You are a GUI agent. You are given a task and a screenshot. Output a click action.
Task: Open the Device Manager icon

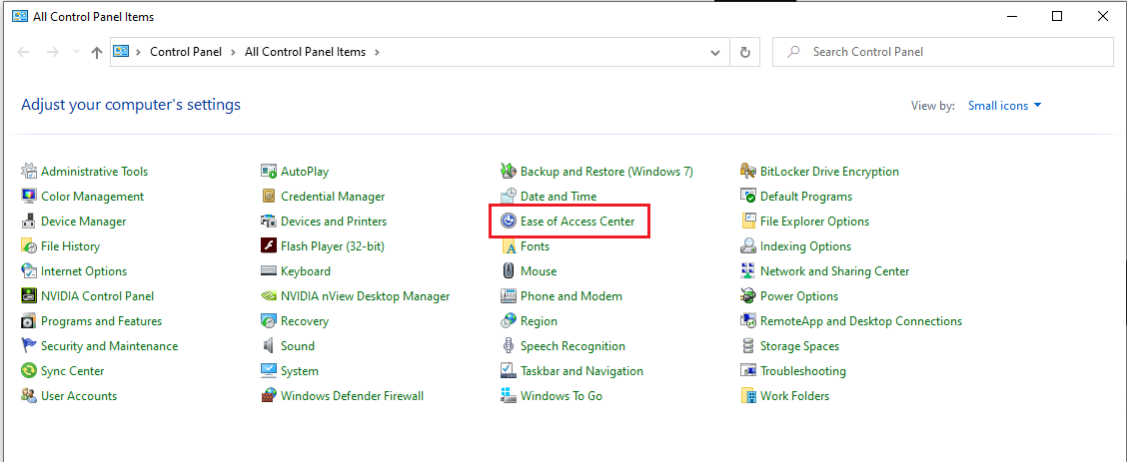29,222
